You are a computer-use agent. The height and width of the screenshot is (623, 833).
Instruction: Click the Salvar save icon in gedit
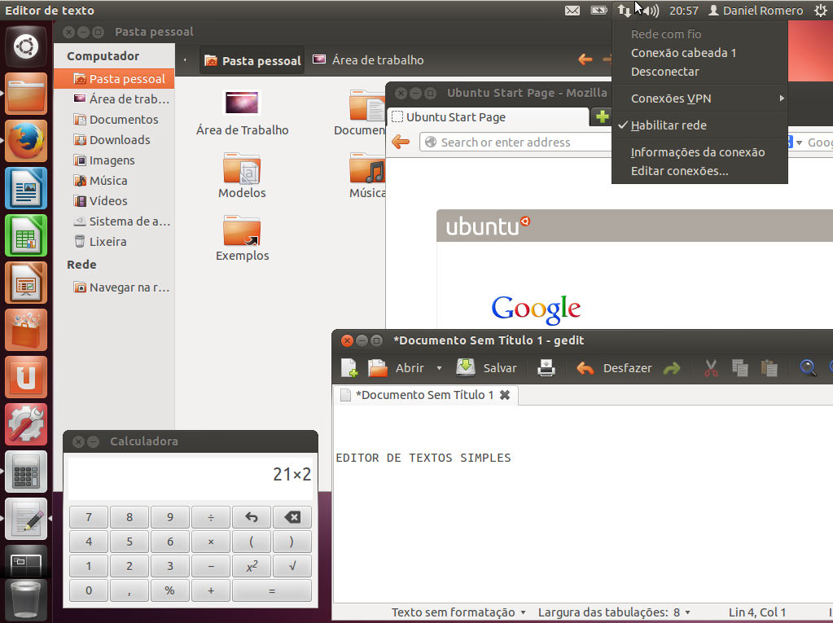[466, 368]
